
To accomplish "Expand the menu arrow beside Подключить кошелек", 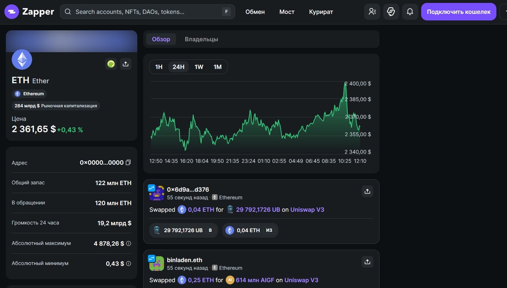I will (x=504, y=12).
